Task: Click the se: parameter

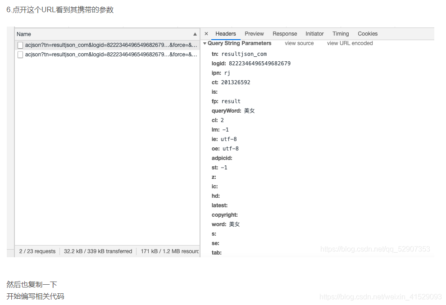Action: (x=215, y=243)
